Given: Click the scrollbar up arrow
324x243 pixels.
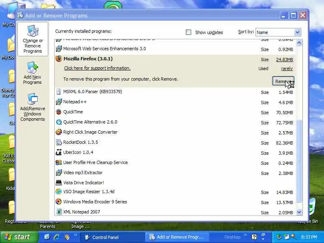Looking at the screenshot, I should (x=299, y=43).
